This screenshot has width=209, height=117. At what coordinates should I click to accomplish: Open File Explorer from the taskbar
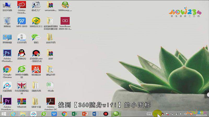[x=23, y=114]
